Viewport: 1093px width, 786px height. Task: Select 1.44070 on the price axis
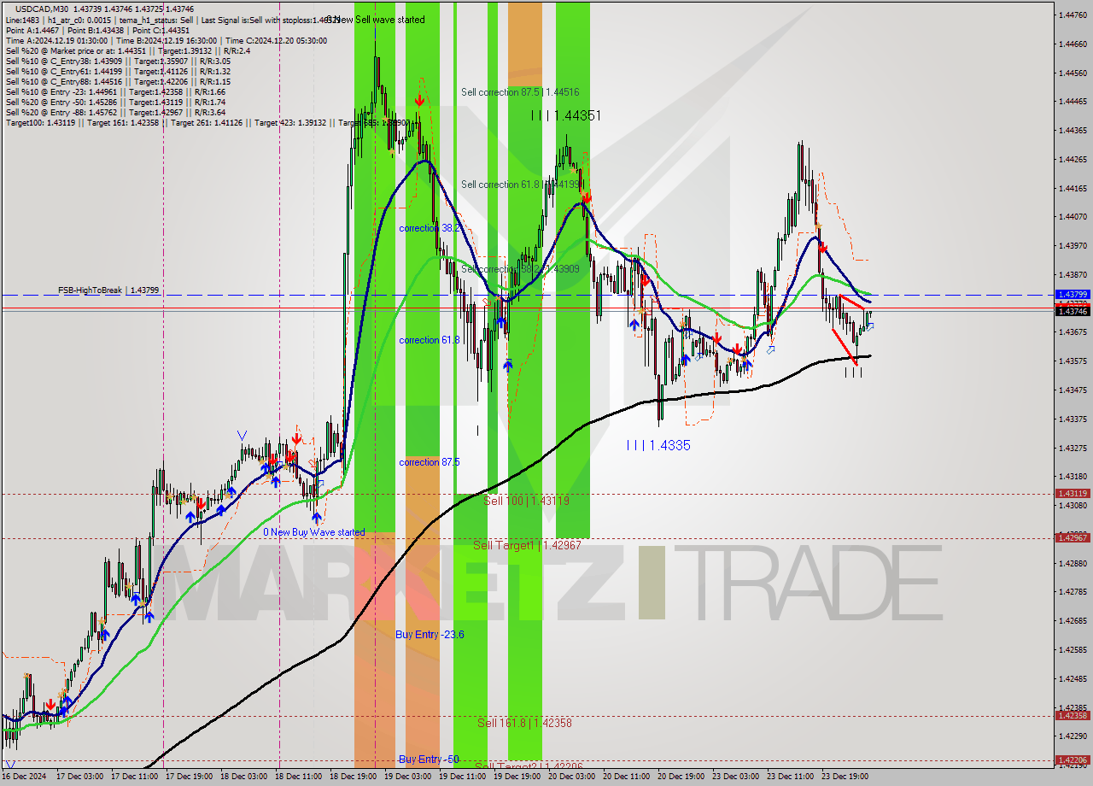pos(1073,217)
